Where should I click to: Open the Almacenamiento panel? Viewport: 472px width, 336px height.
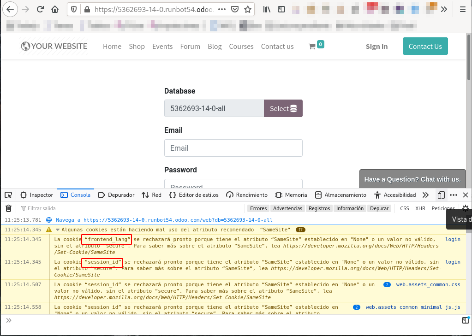pos(341,195)
